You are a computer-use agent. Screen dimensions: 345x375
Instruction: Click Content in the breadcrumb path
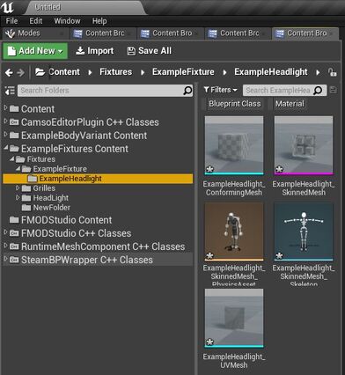[64, 72]
